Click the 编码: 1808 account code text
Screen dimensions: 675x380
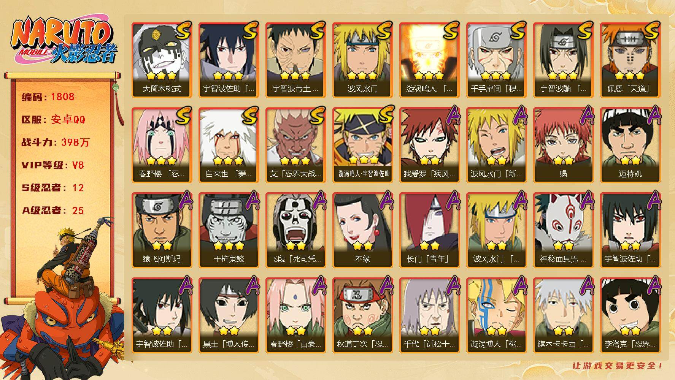click(48, 97)
